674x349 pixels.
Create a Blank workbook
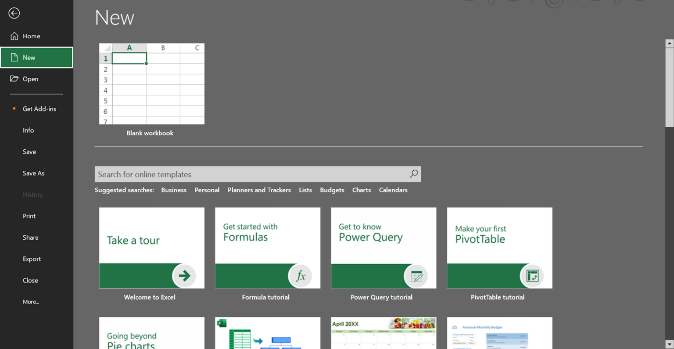(x=152, y=84)
